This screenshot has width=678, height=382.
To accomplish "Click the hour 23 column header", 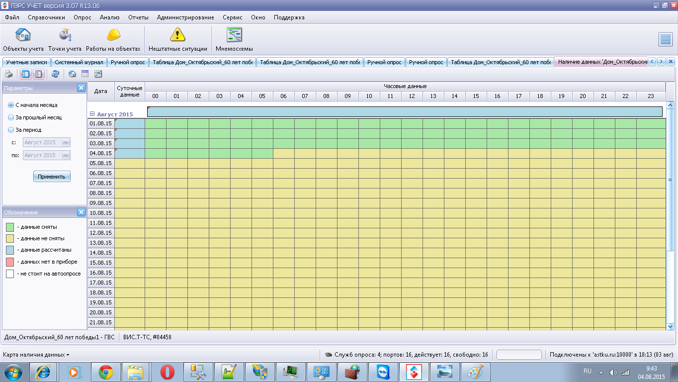I will 651,96.
